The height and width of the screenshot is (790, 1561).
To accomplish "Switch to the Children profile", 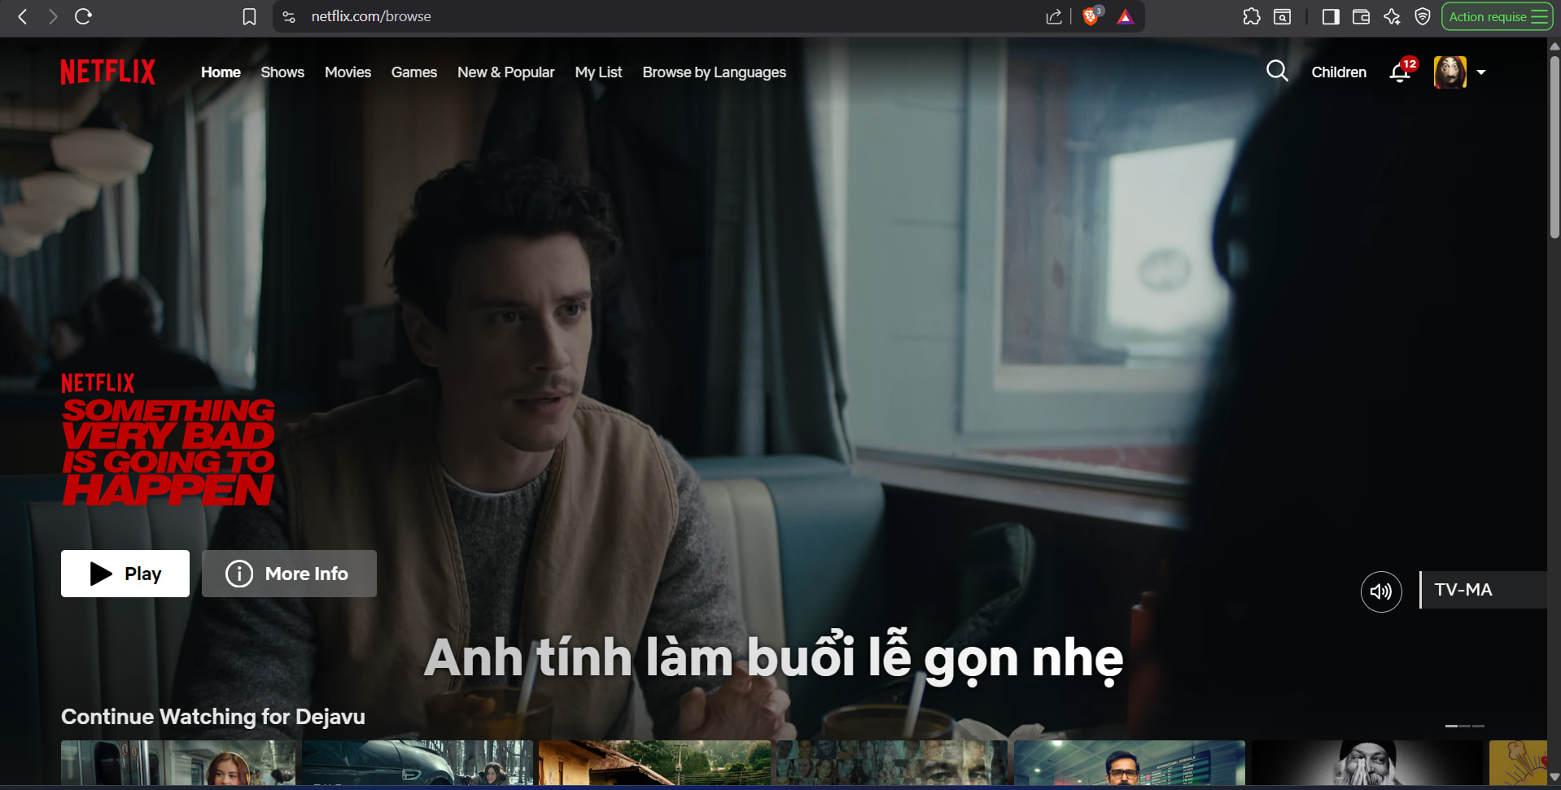I will click(x=1339, y=72).
